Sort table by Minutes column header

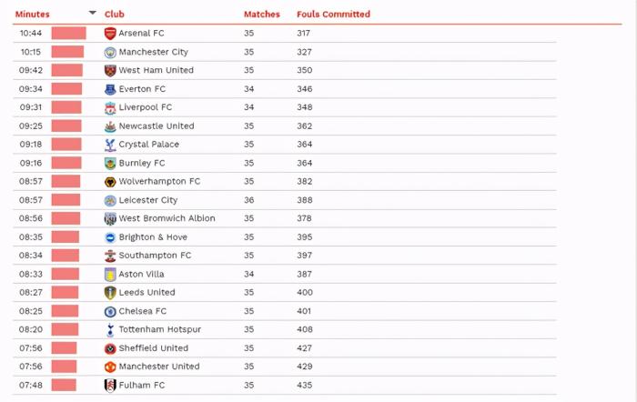(33, 15)
